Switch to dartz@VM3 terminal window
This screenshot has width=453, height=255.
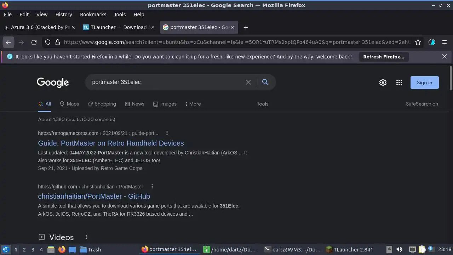[293, 249]
